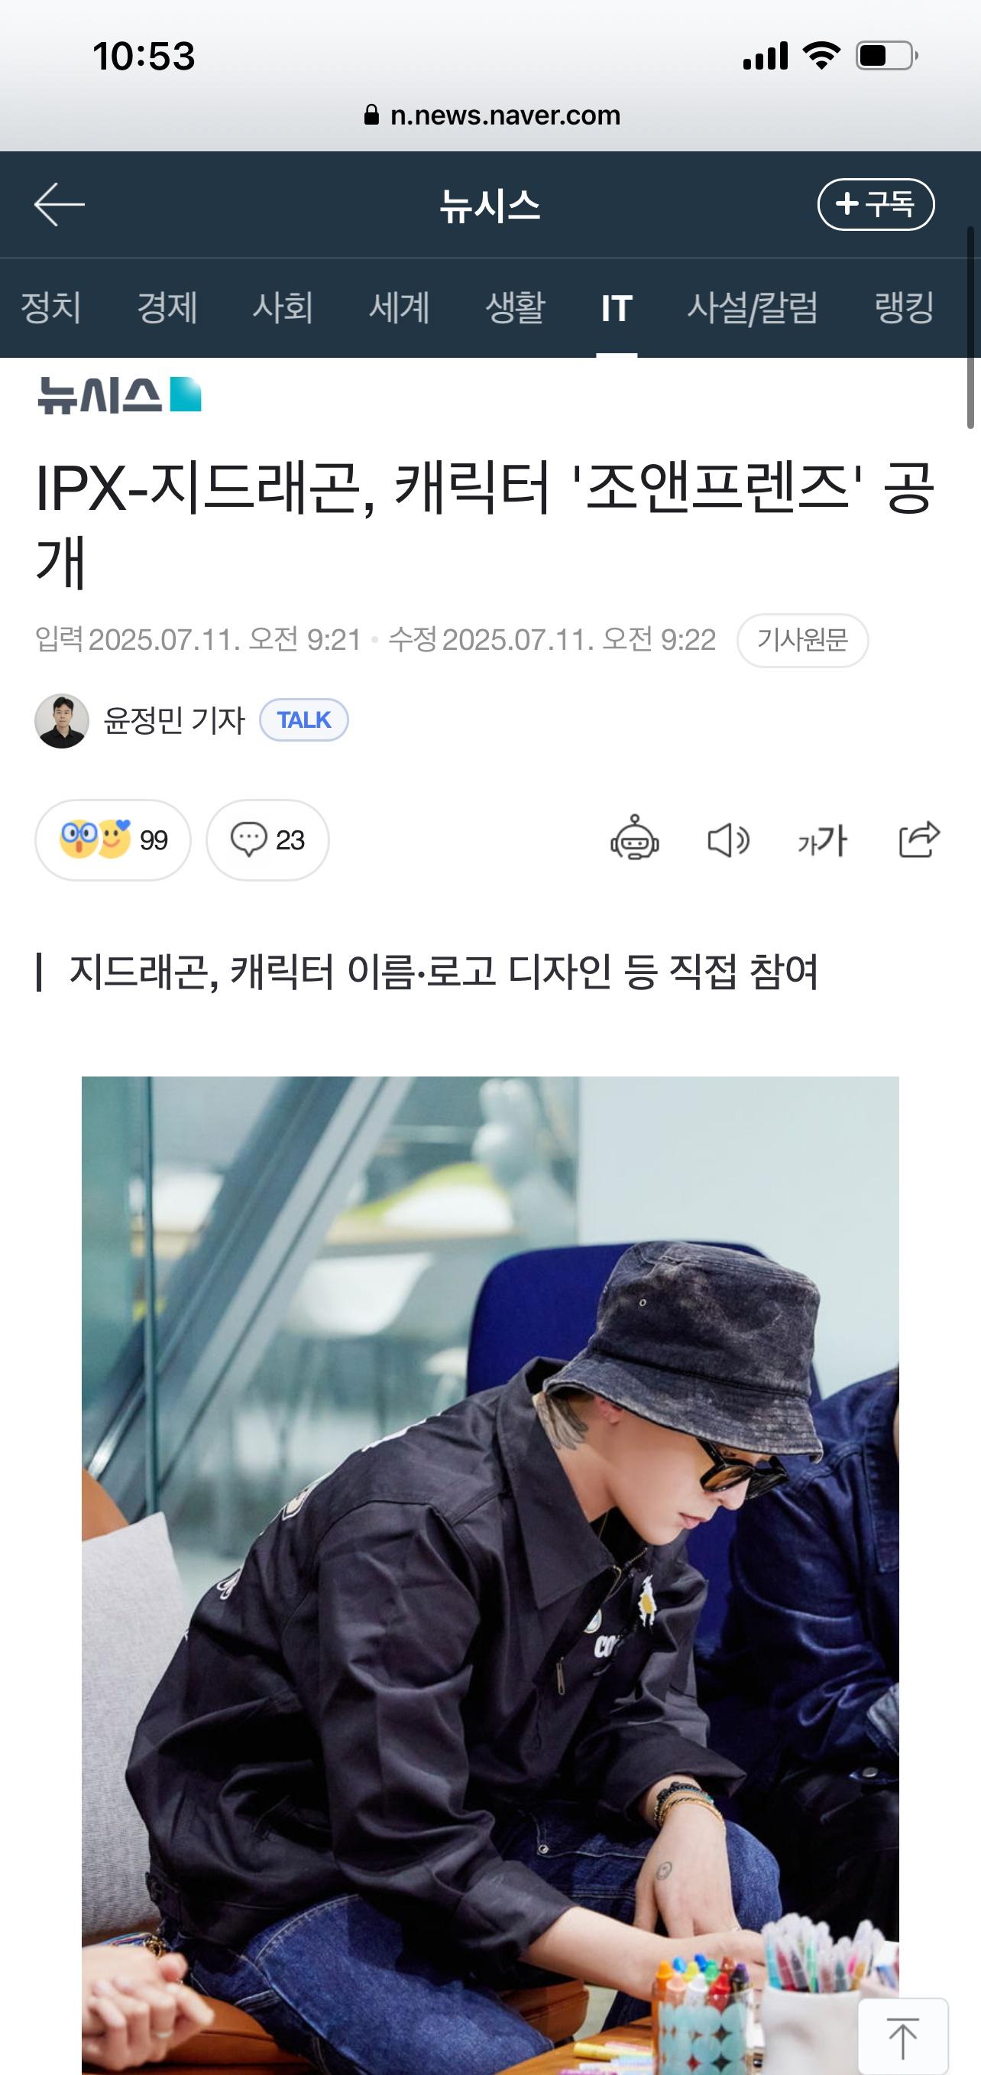Image resolution: width=981 pixels, height=2075 pixels.
Task: Go to the 랭킹 tab
Action: [x=904, y=307]
